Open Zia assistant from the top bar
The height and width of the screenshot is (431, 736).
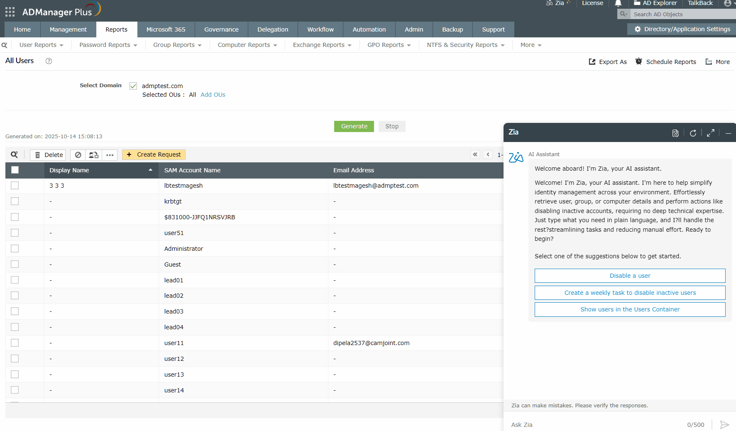pyautogui.click(x=559, y=3)
